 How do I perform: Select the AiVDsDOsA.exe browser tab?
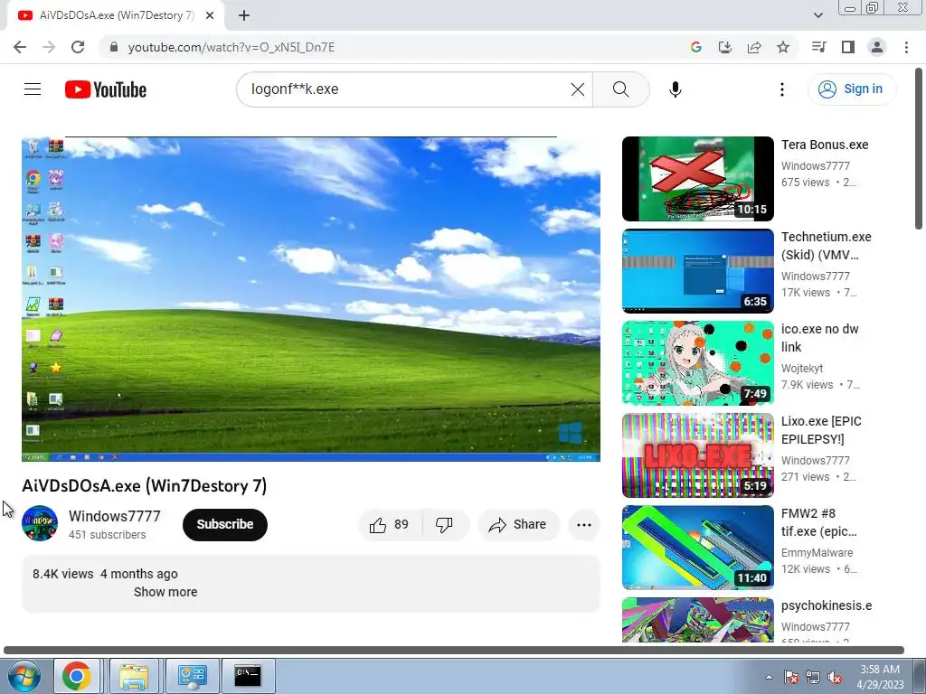pyautogui.click(x=115, y=16)
